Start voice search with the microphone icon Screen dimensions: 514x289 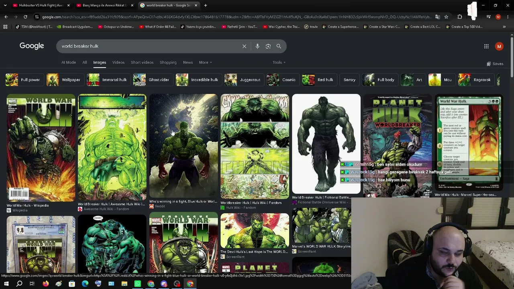[x=257, y=46]
